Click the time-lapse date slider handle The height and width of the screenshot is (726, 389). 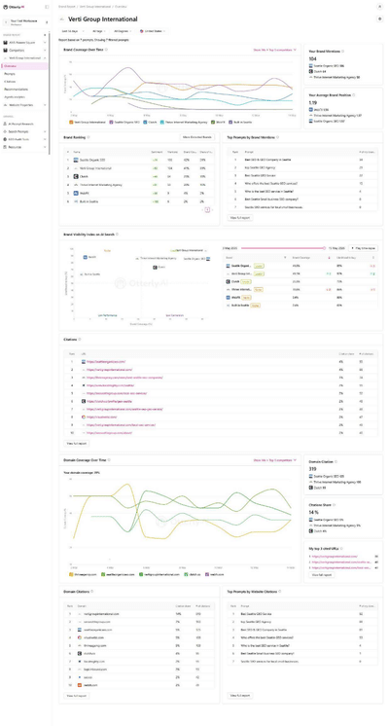point(324,248)
